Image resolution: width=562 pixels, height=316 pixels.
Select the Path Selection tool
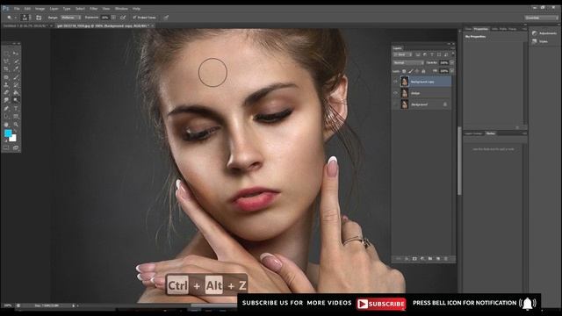point(6,117)
